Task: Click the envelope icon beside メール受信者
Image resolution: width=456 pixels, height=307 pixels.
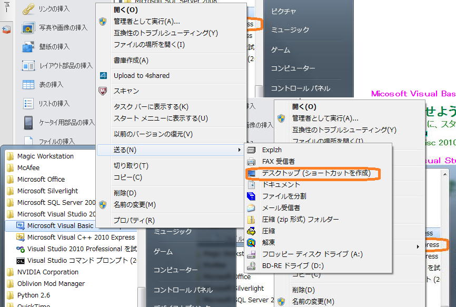Action: tap(251, 208)
